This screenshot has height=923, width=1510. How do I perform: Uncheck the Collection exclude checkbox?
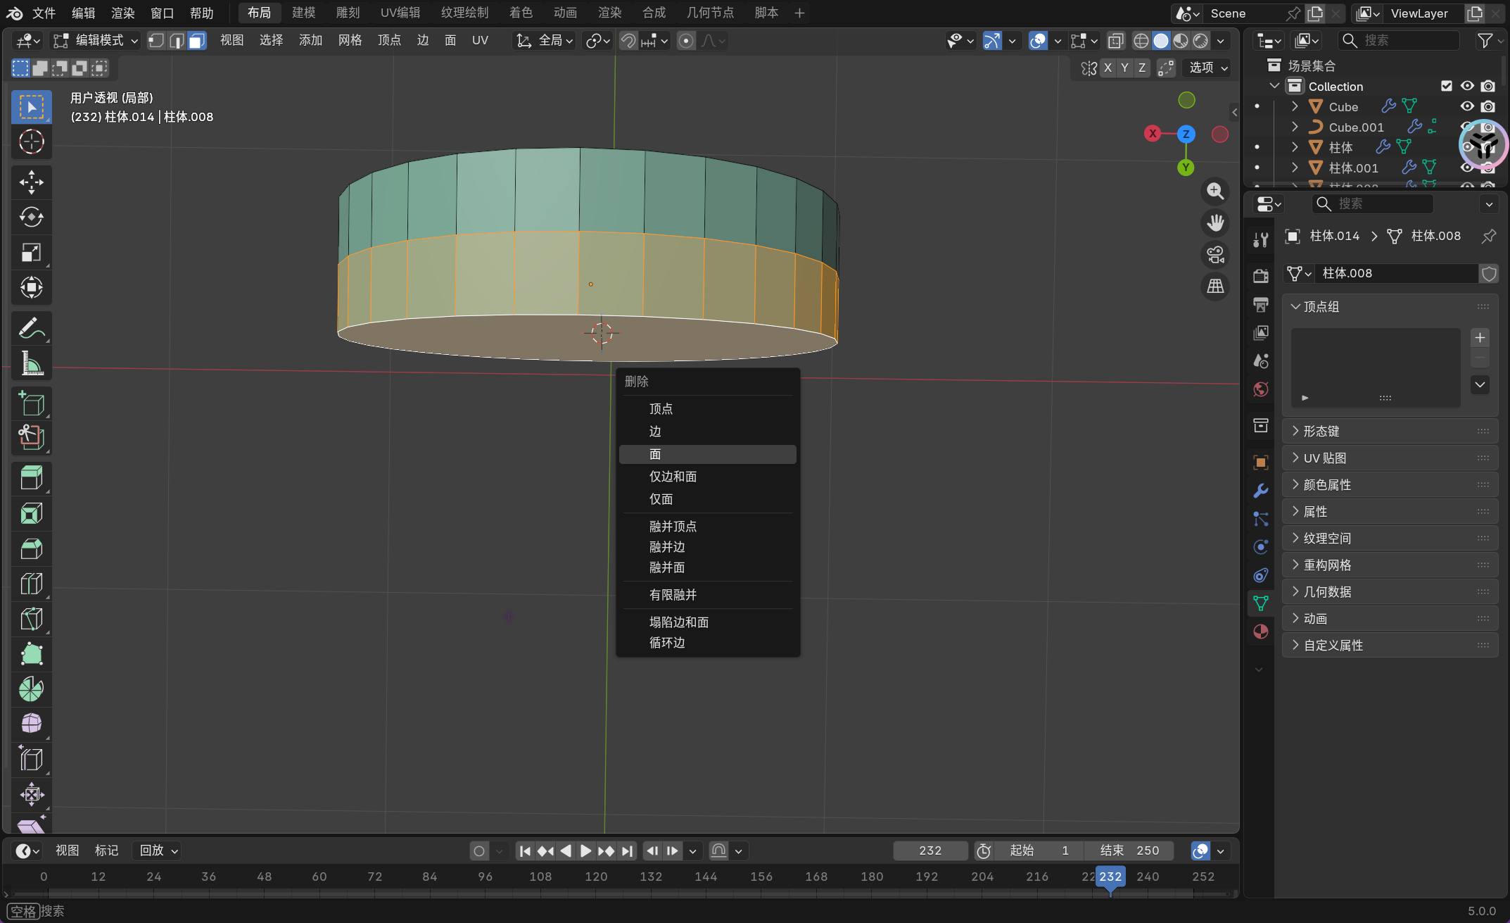(1446, 86)
